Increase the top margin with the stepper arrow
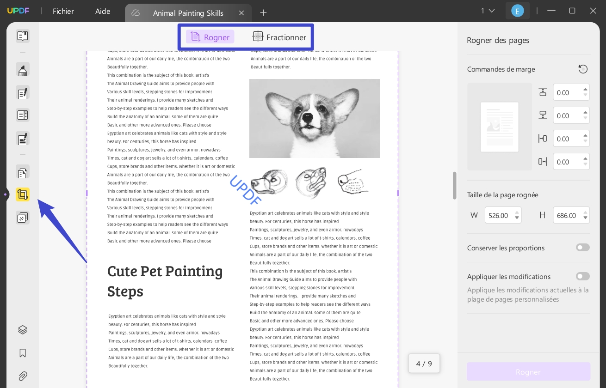 click(x=585, y=90)
